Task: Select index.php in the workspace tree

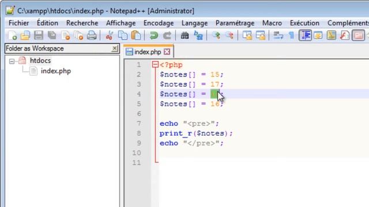Action: click(x=56, y=71)
